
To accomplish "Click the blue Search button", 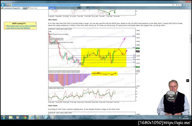I will [52, 8].
